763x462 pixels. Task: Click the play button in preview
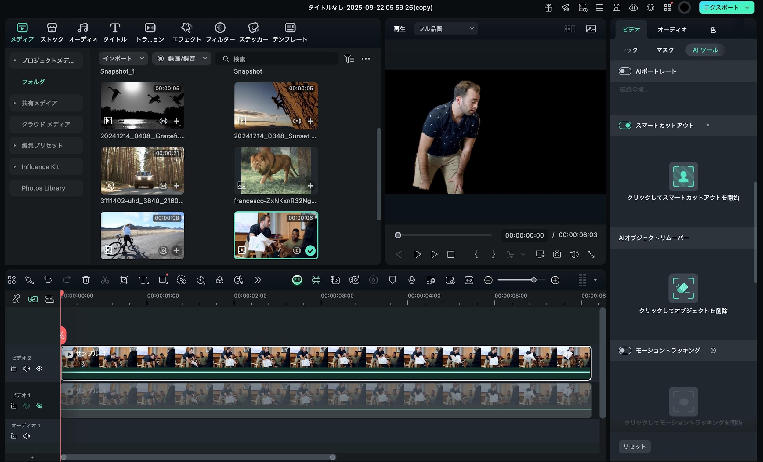click(434, 254)
